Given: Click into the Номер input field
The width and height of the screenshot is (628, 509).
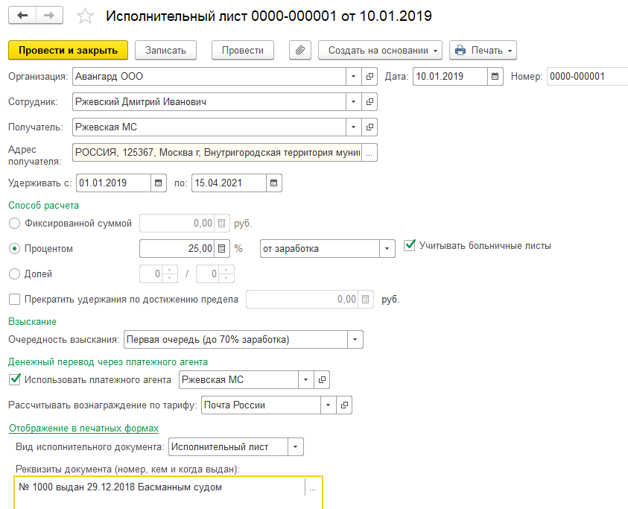Looking at the screenshot, I should click(587, 76).
